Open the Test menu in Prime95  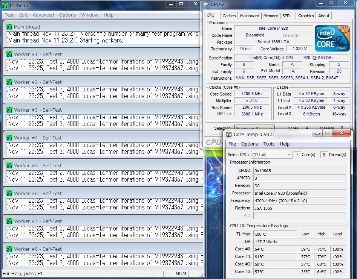click(9, 15)
